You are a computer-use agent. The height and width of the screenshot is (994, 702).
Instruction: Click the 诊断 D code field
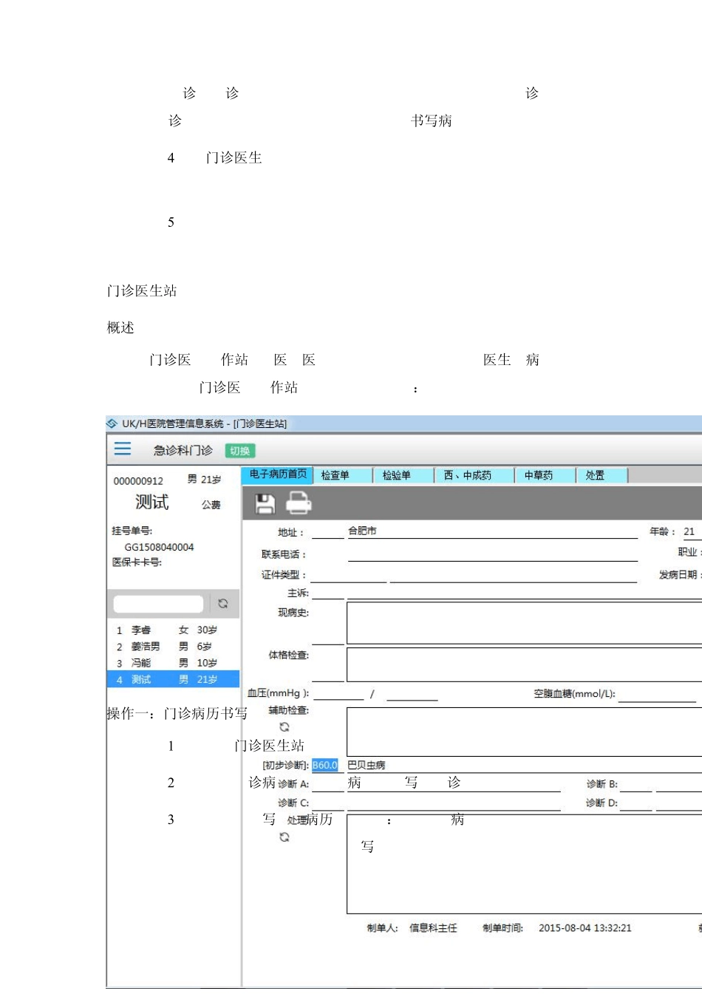click(x=636, y=803)
